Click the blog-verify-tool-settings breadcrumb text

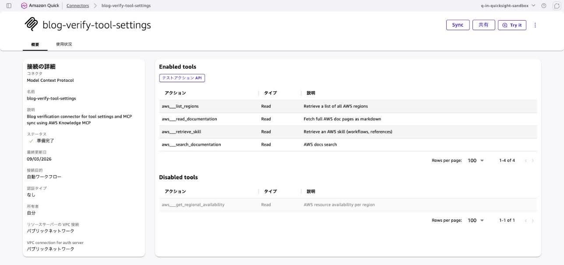(x=126, y=6)
